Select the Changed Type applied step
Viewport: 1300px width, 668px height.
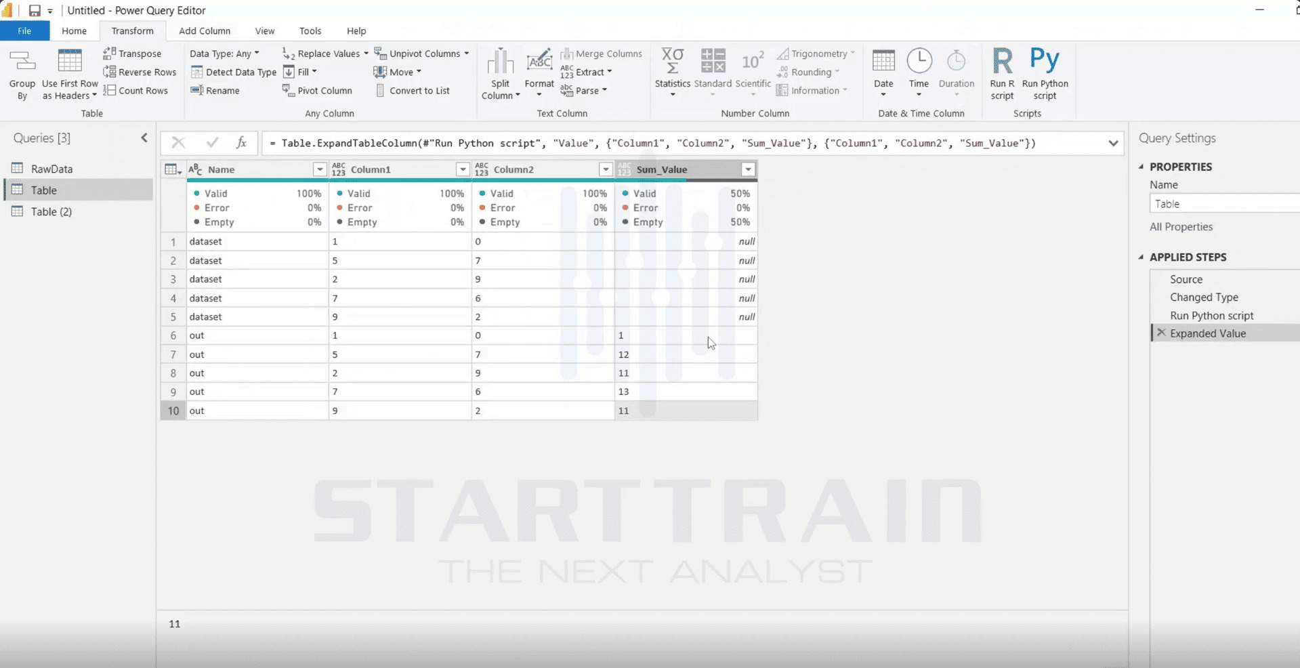[1204, 297]
